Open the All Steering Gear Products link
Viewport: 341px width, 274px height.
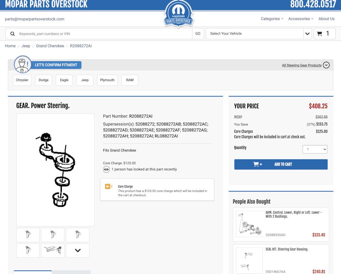point(302,65)
